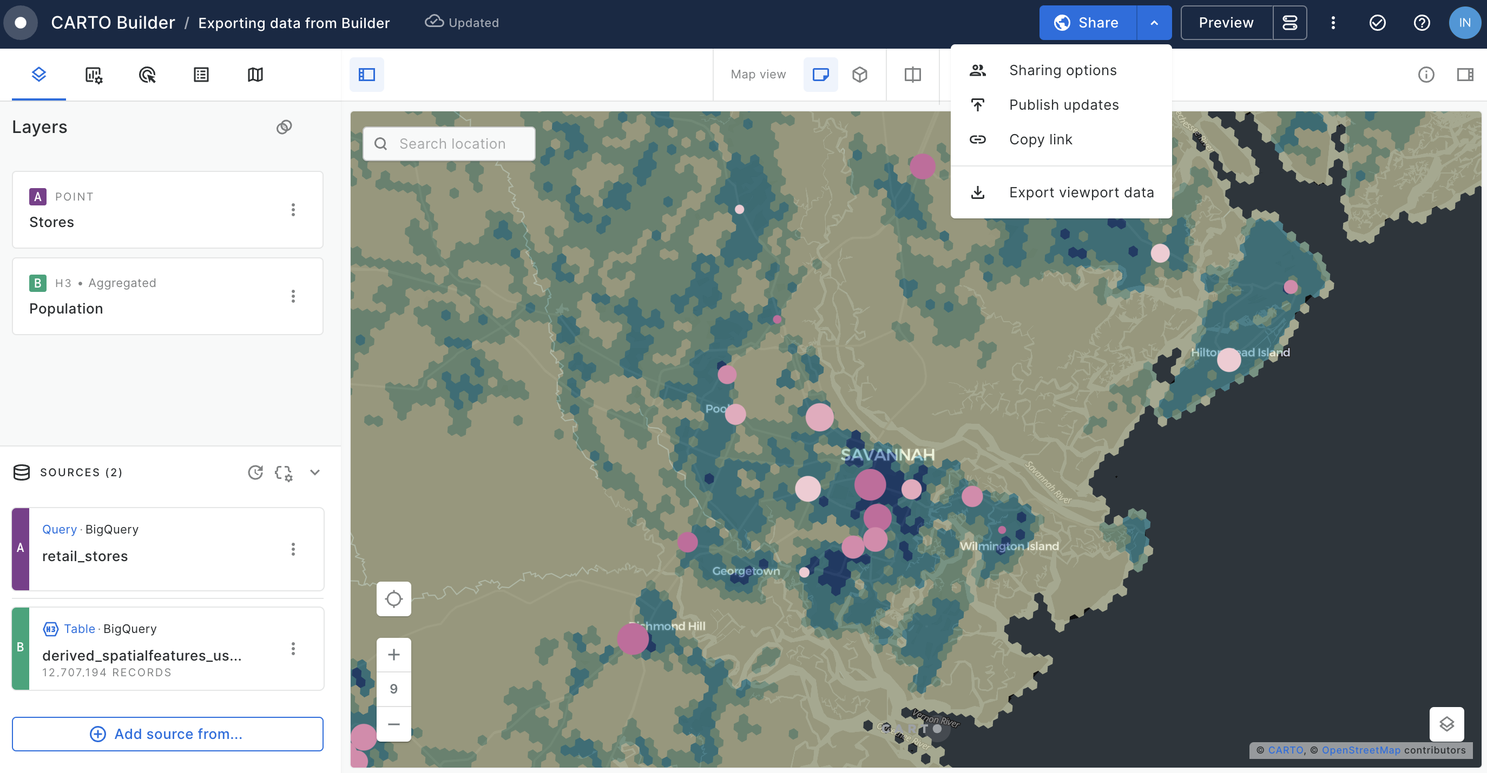The width and height of the screenshot is (1487, 773).
Task: Open the Widgets tab icon
Action: 94,75
